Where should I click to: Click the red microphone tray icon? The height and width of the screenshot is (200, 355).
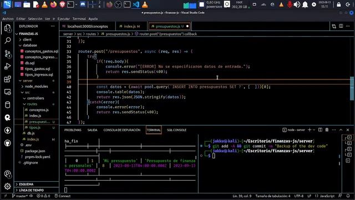tap(290, 4)
